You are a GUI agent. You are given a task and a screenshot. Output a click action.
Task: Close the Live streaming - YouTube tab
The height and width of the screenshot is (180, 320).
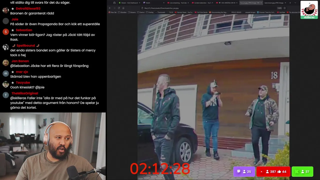coord(188,3)
